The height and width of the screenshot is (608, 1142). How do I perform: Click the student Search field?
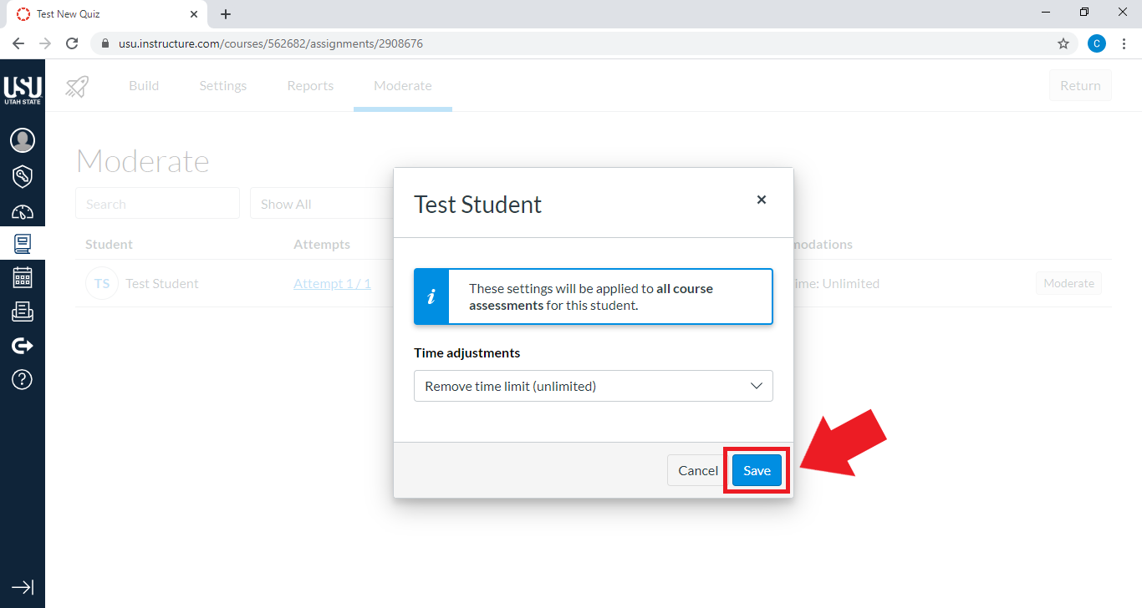point(157,204)
